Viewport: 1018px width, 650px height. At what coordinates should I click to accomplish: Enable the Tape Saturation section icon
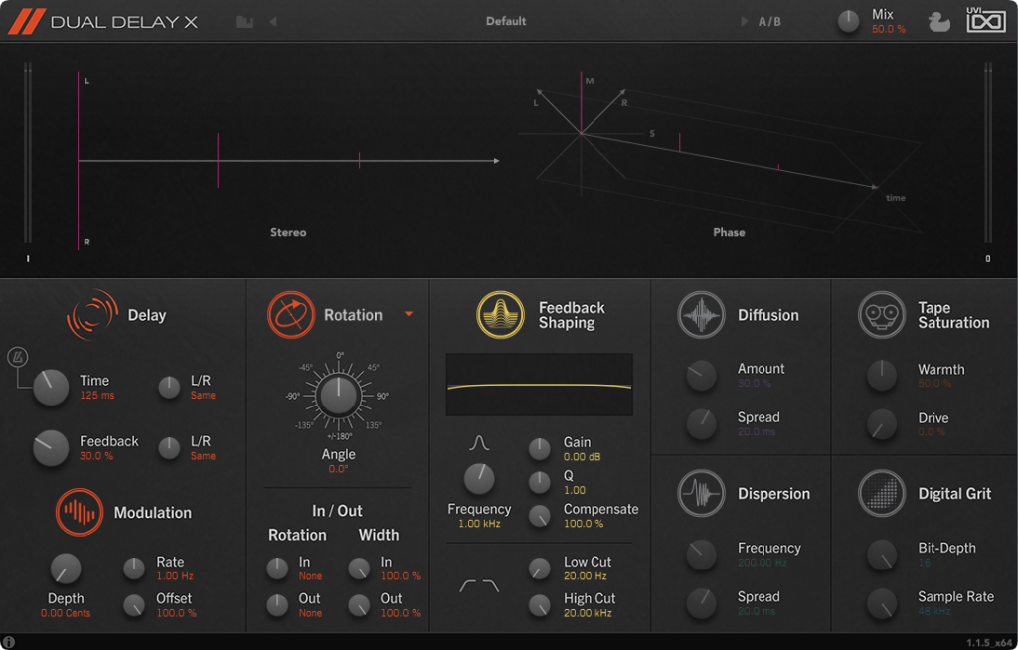(x=882, y=315)
